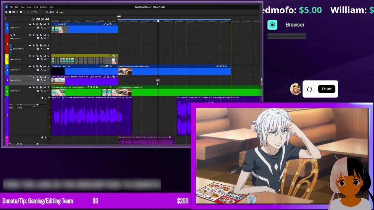Click the Undo arrow icon
The width and height of the screenshot is (374, 210).
35,12
